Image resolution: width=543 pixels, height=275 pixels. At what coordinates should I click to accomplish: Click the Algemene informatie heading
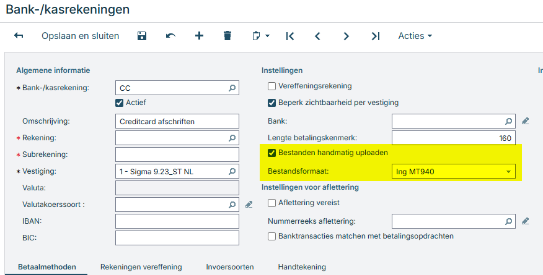53,70
